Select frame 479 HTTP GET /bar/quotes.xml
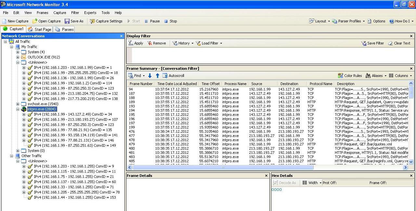Screen dimensions: 416x211 pos(268,144)
